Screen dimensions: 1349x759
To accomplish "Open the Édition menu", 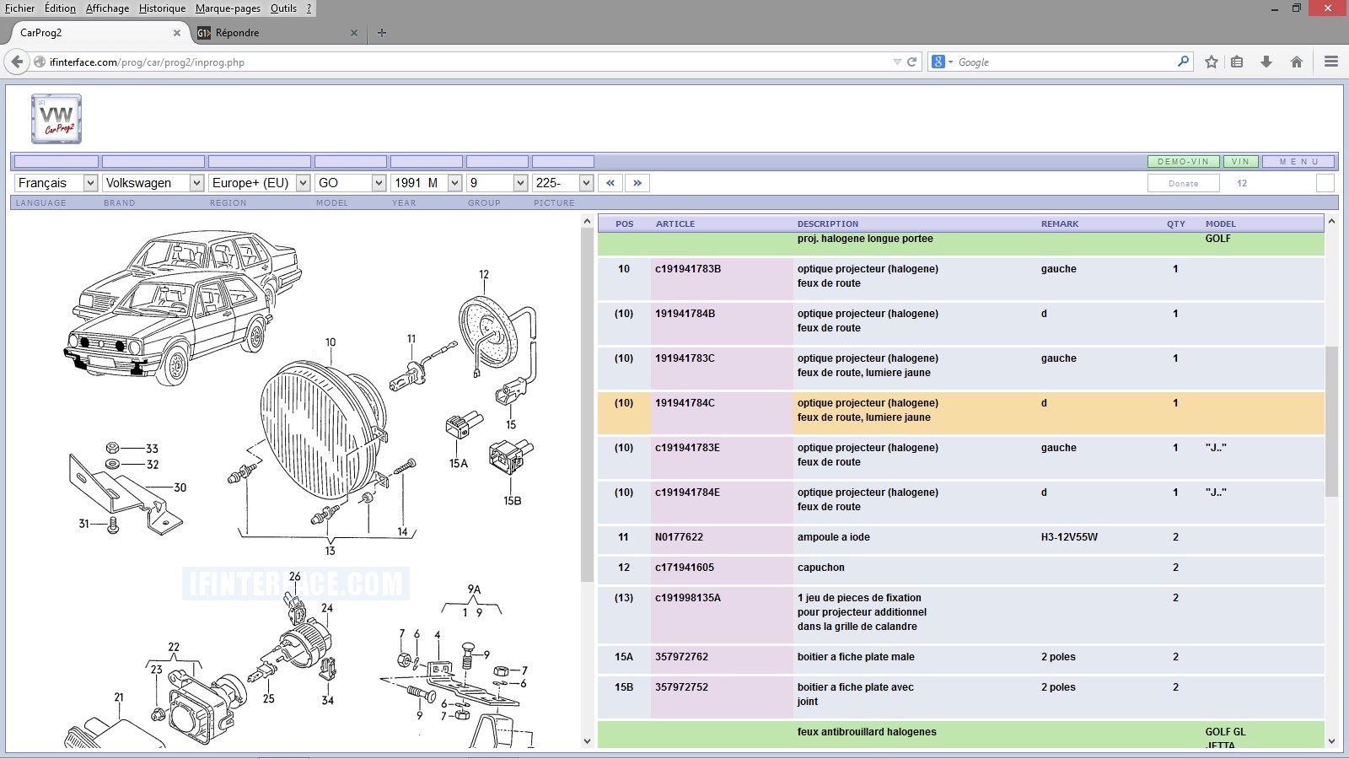I will (60, 8).
